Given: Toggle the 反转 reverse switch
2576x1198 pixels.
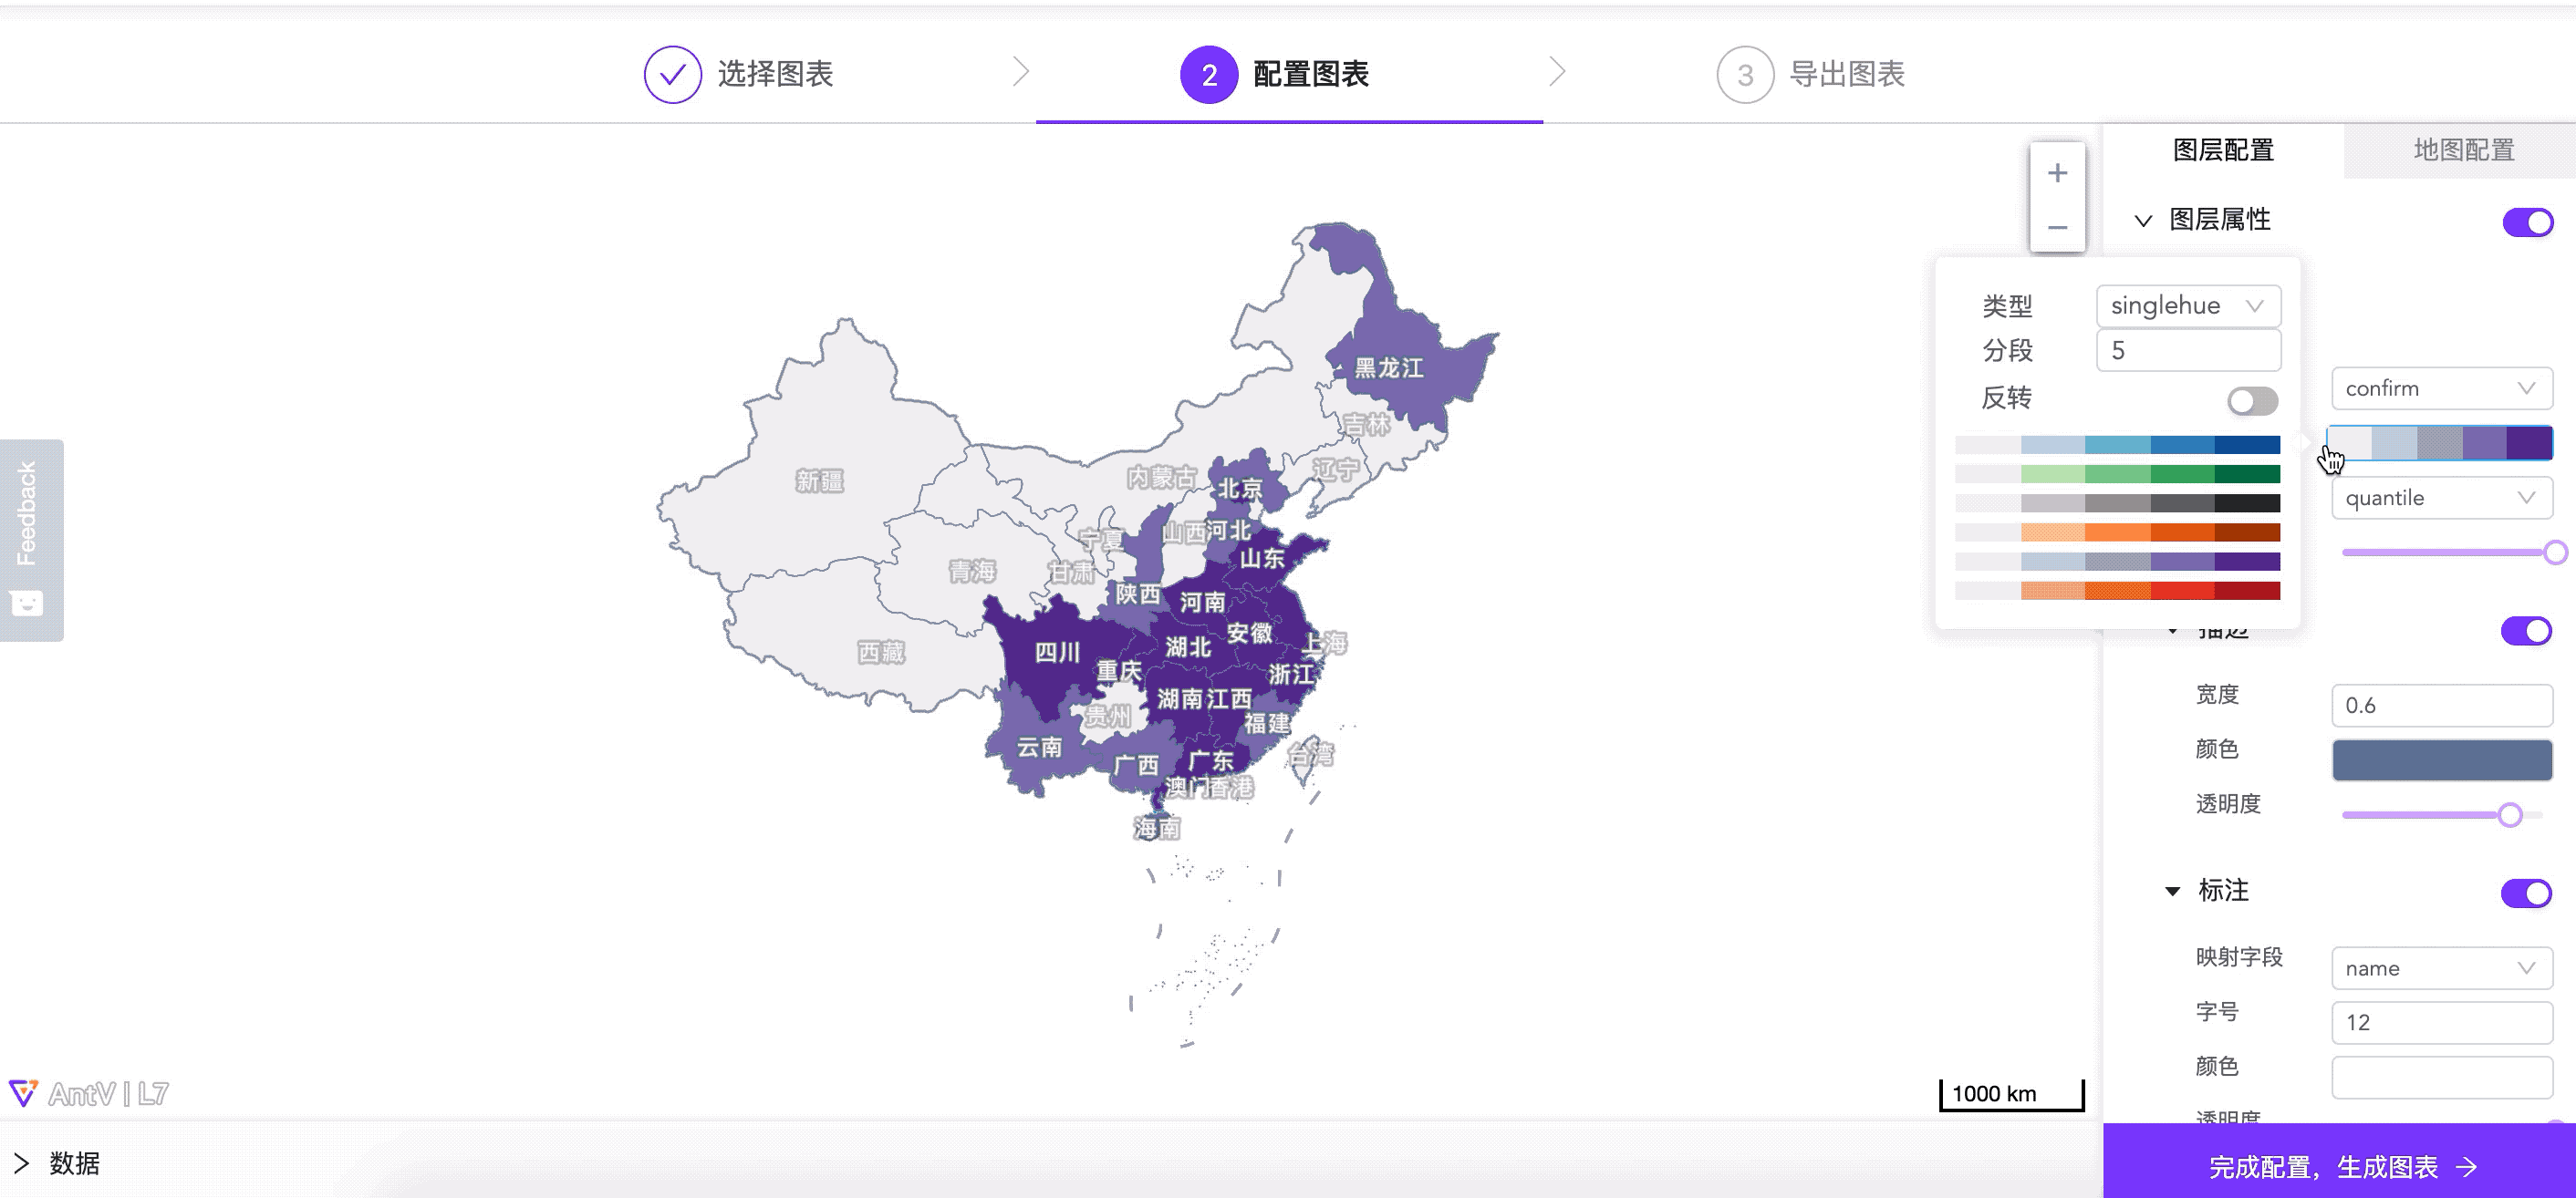Looking at the screenshot, I should point(2252,400).
